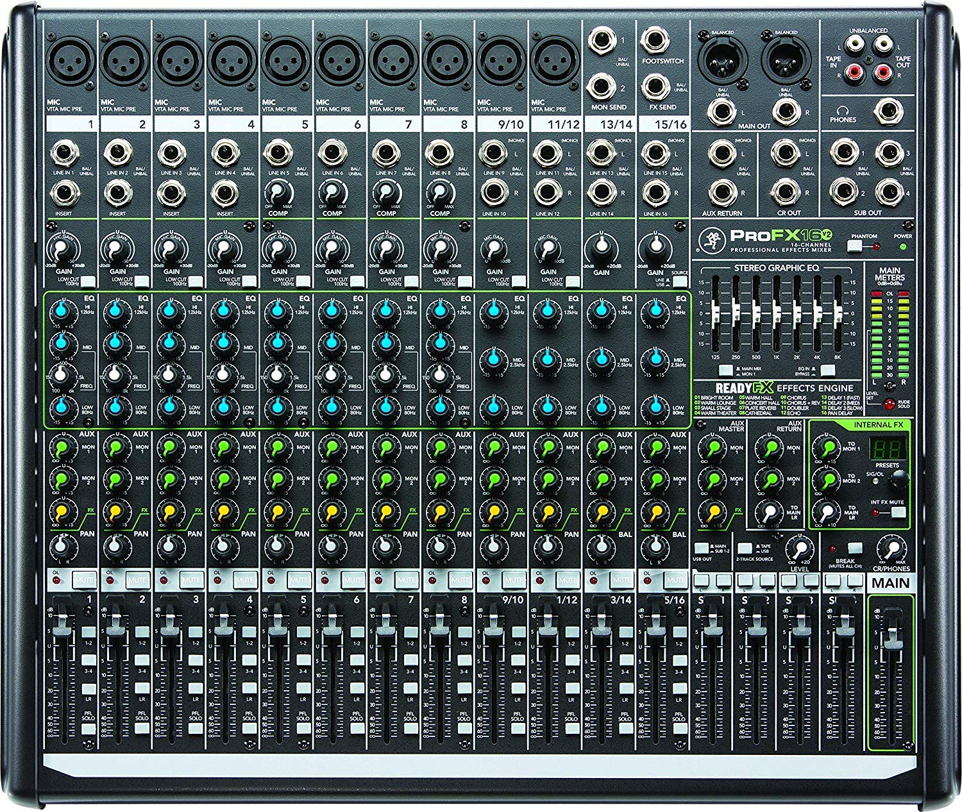The image size is (962, 812).
Task: Adjust the AUX MASTER FX knob
Action: coord(712,510)
